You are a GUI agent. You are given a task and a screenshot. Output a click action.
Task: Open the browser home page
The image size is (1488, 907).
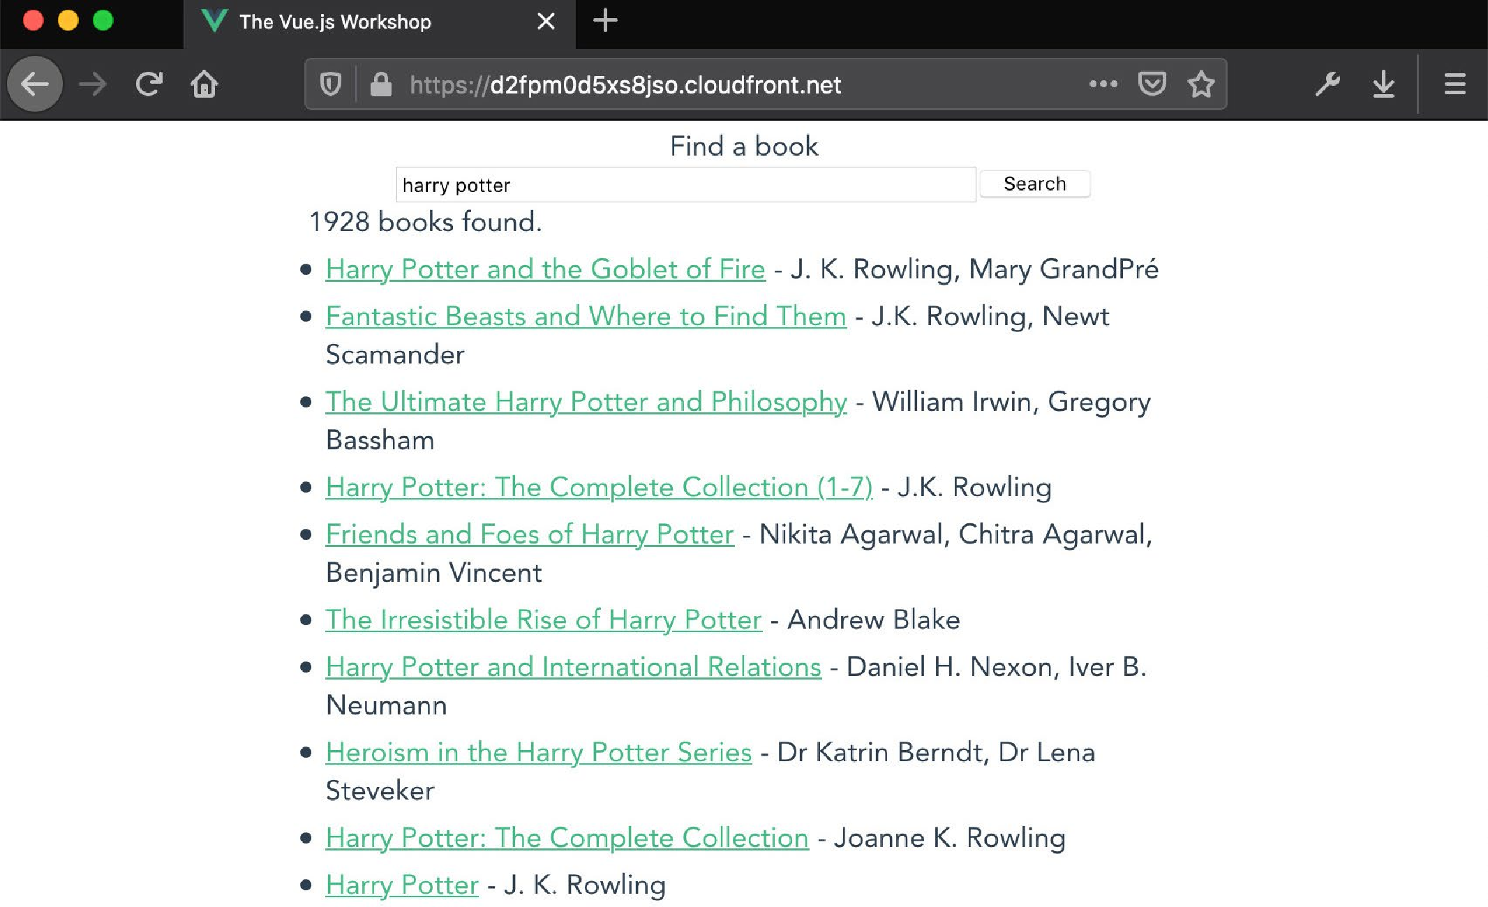204,84
